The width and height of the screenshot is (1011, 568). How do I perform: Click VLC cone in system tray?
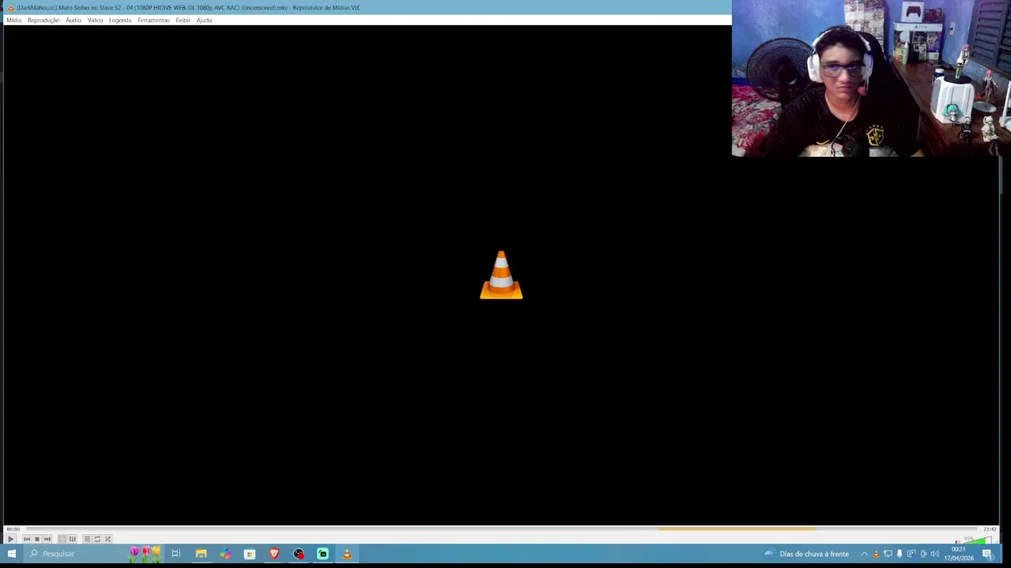click(x=876, y=554)
